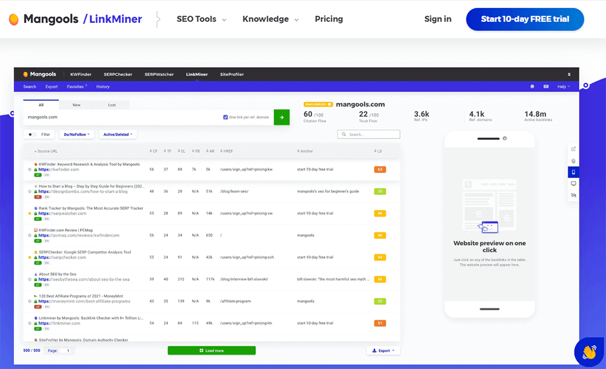Open the Do/NoFollow dropdown

click(76, 135)
